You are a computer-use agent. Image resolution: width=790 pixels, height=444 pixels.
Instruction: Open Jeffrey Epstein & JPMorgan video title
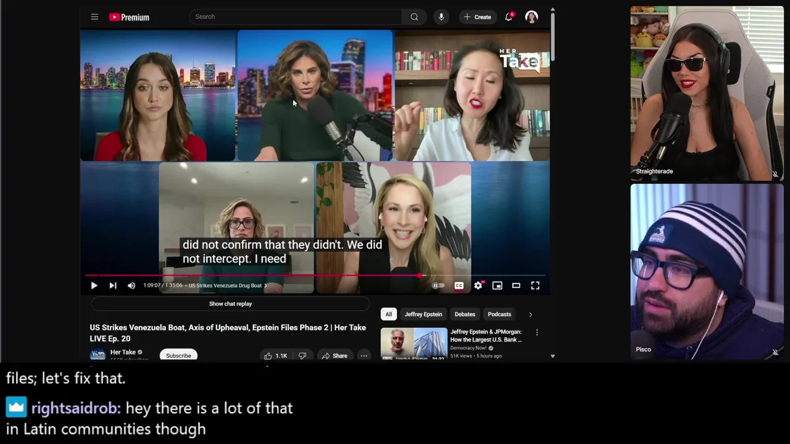click(x=486, y=335)
